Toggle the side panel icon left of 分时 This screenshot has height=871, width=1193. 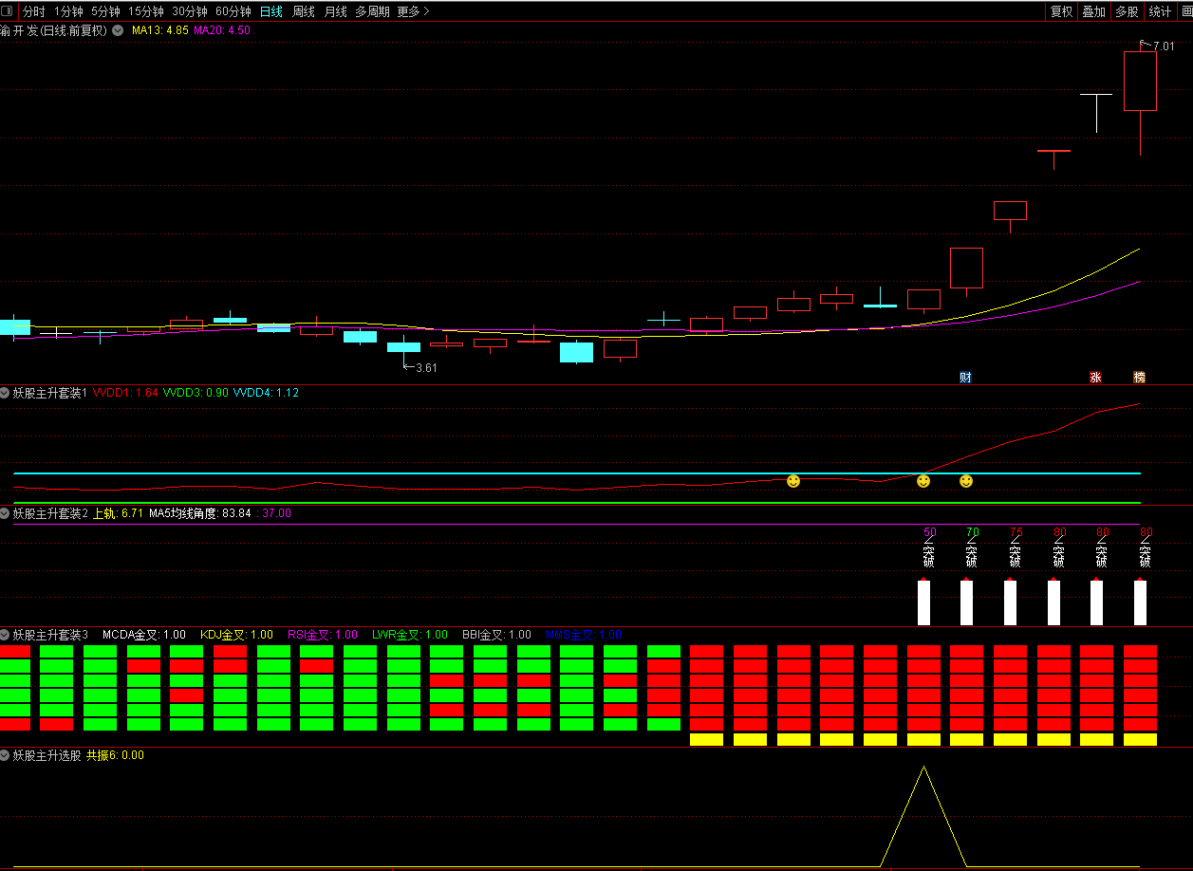tap(8, 11)
